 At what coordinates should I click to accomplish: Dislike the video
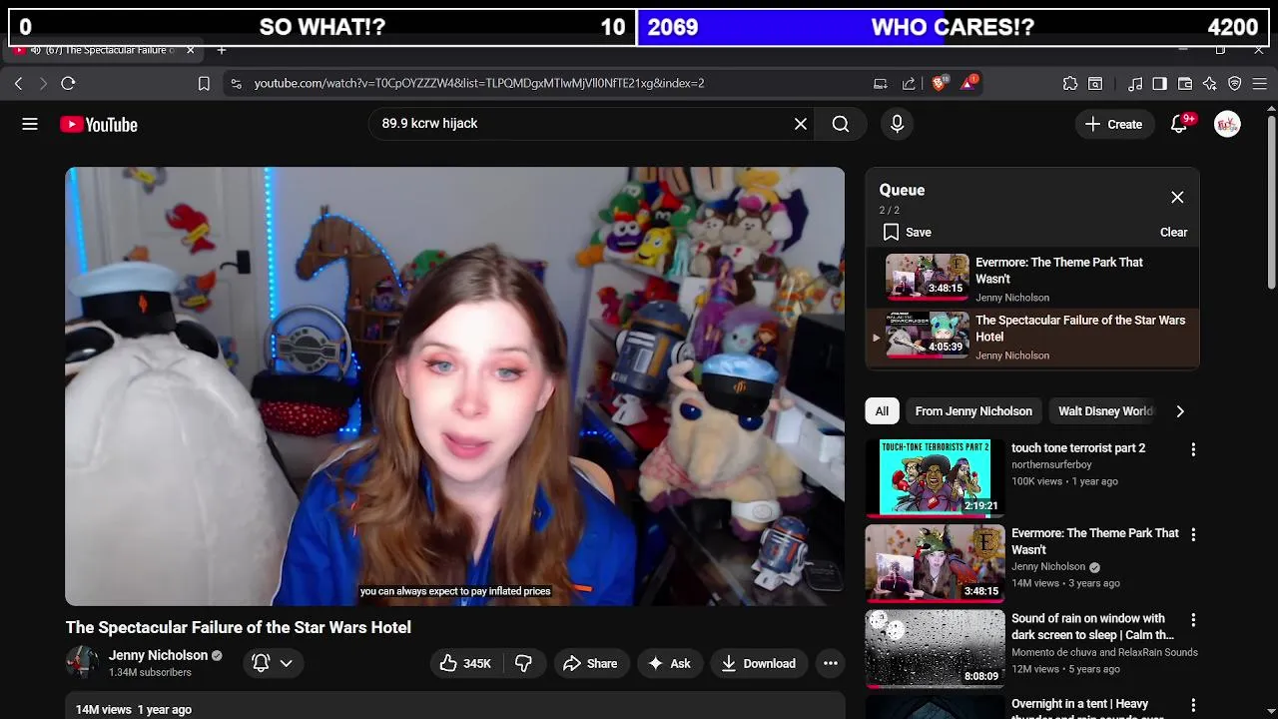click(x=523, y=663)
